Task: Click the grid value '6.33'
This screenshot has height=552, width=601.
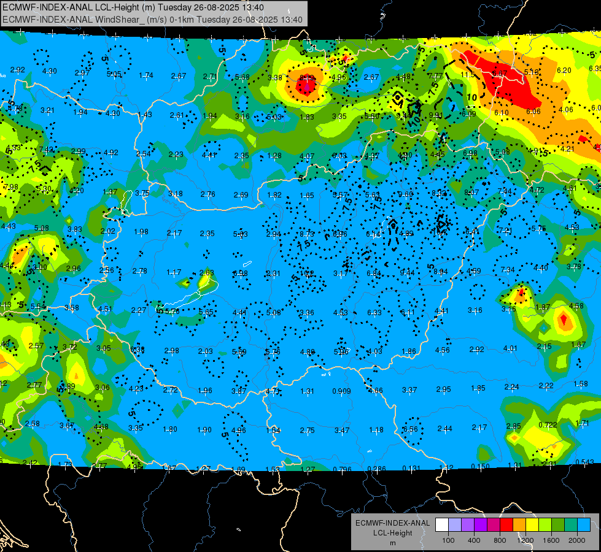Action: click(374, 313)
